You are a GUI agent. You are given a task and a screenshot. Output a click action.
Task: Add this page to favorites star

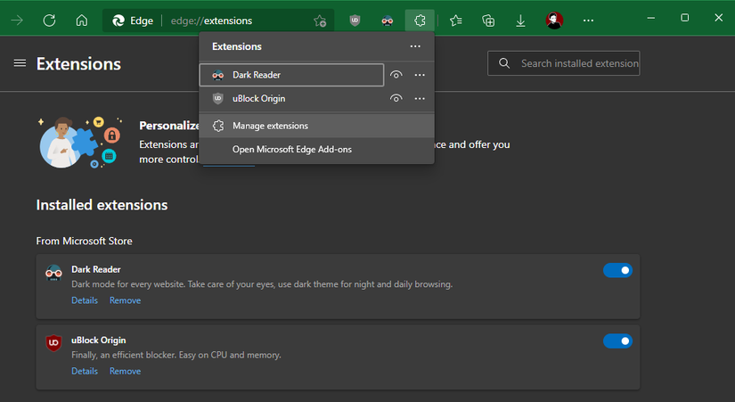(320, 20)
